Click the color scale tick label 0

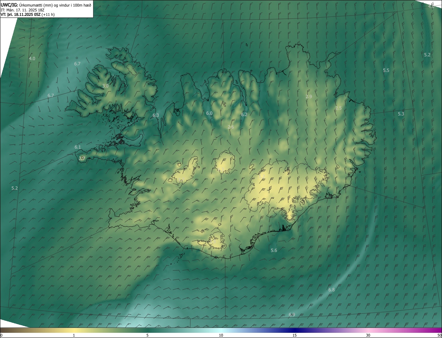tap(1, 335)
